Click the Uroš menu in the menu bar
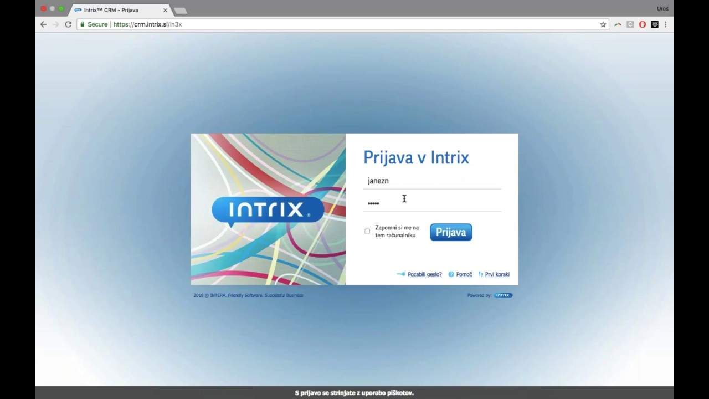Viewport: 709px width, 399px height. pyautogui.click(x=662, y=8)
